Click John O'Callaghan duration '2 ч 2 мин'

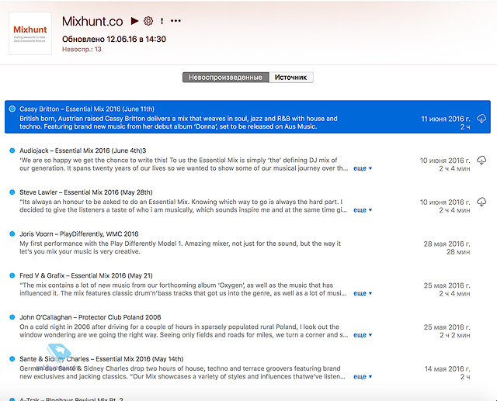click(455, 335)
